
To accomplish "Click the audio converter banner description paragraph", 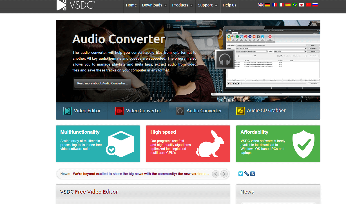I will [x=135, y=61].
